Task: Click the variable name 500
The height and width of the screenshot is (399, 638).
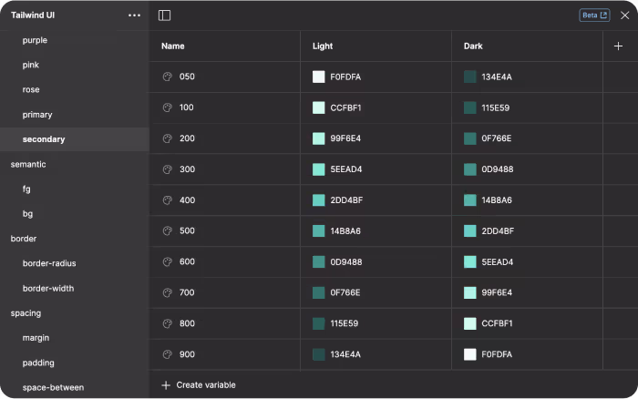Action: (187, 230)
